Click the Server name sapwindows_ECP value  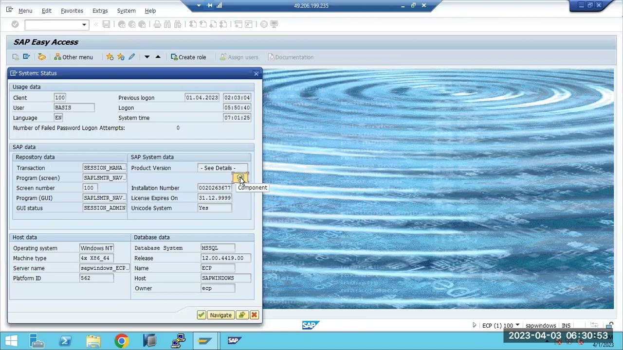pyautogui.click(x=105, y=268)
